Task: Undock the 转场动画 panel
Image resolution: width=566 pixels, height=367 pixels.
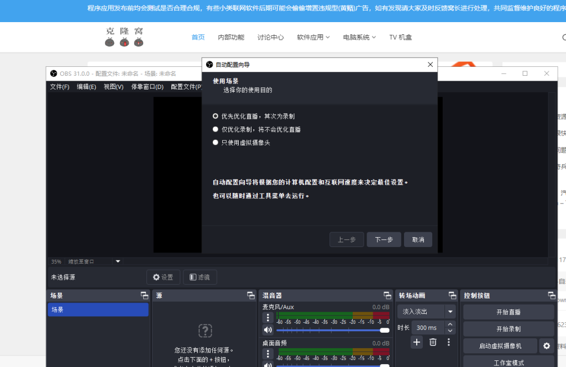Action: [x=452, y=296]
